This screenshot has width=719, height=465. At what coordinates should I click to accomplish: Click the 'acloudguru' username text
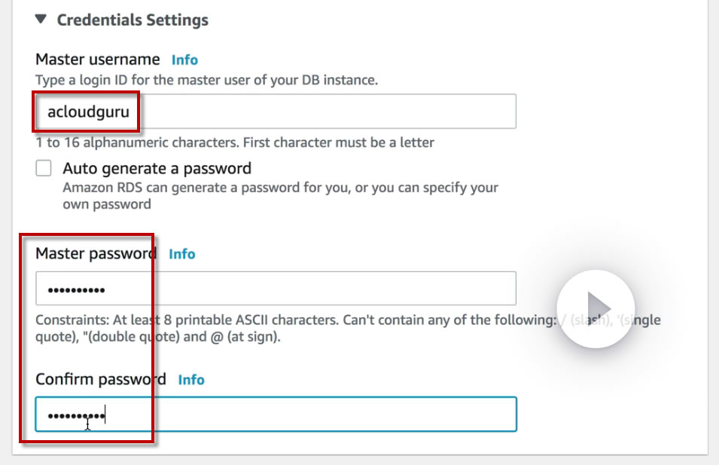point(88,113)
